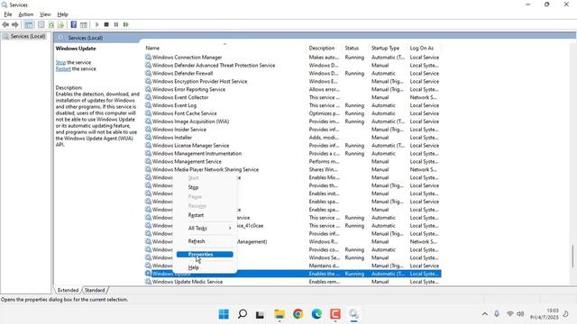Open the blue Help toolbar icon
The width and height of the screenshot is (577, 324).
[x=74, y=24]
